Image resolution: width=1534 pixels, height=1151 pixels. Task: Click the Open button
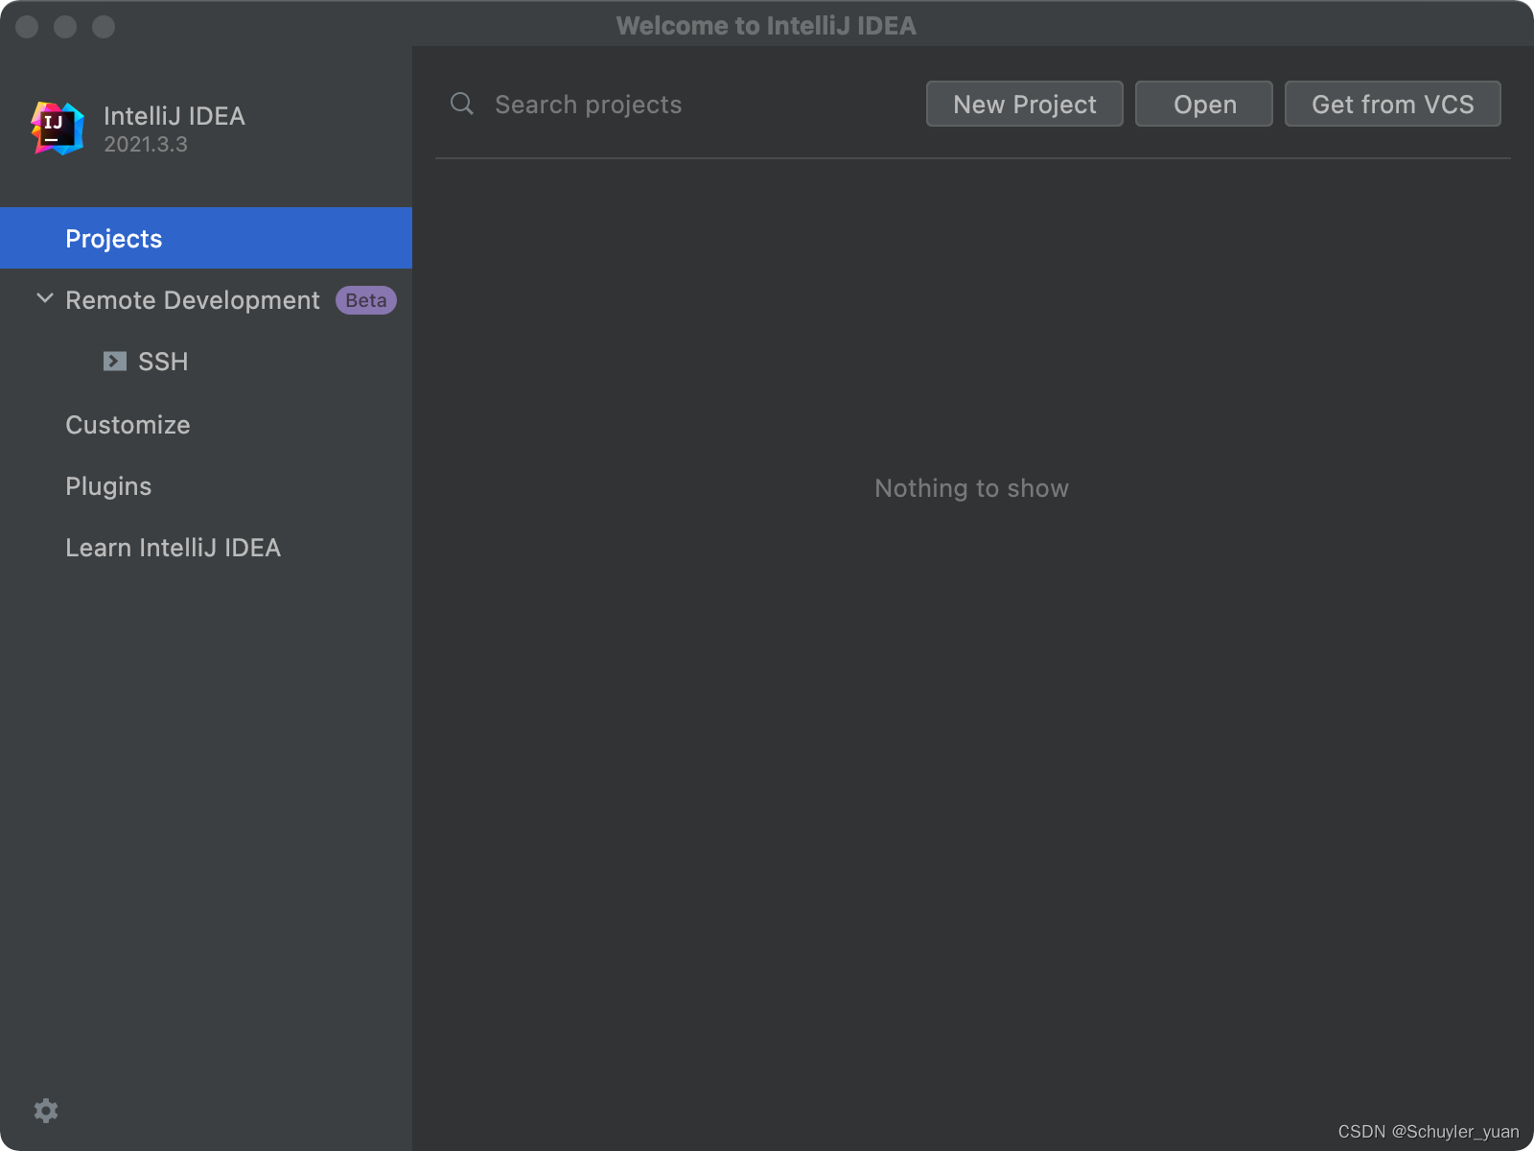[1204, 104]
